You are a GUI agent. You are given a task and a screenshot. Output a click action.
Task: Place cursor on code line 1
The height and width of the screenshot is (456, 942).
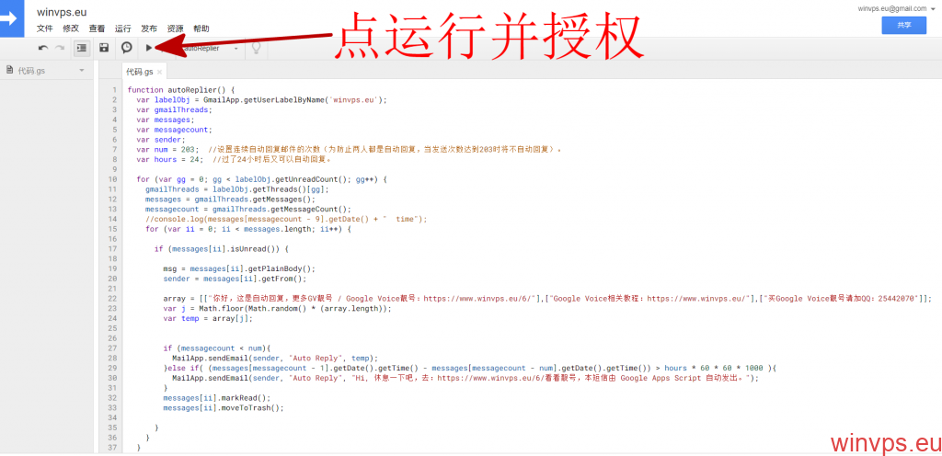239,89
